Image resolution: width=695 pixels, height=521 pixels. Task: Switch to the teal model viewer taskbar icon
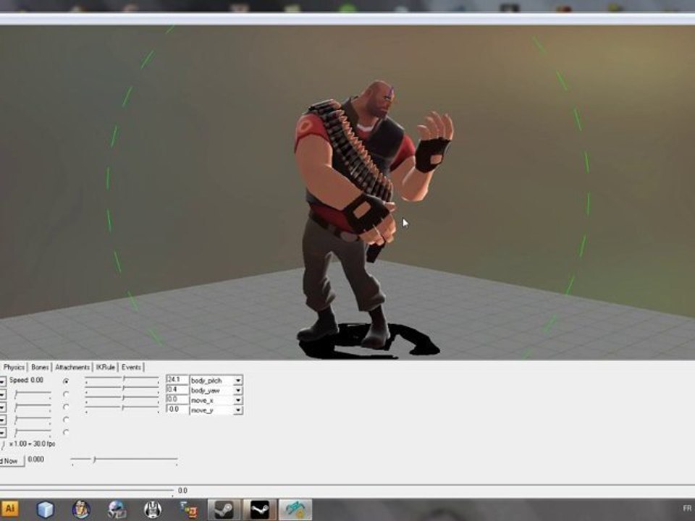click(x=295, y=510)
